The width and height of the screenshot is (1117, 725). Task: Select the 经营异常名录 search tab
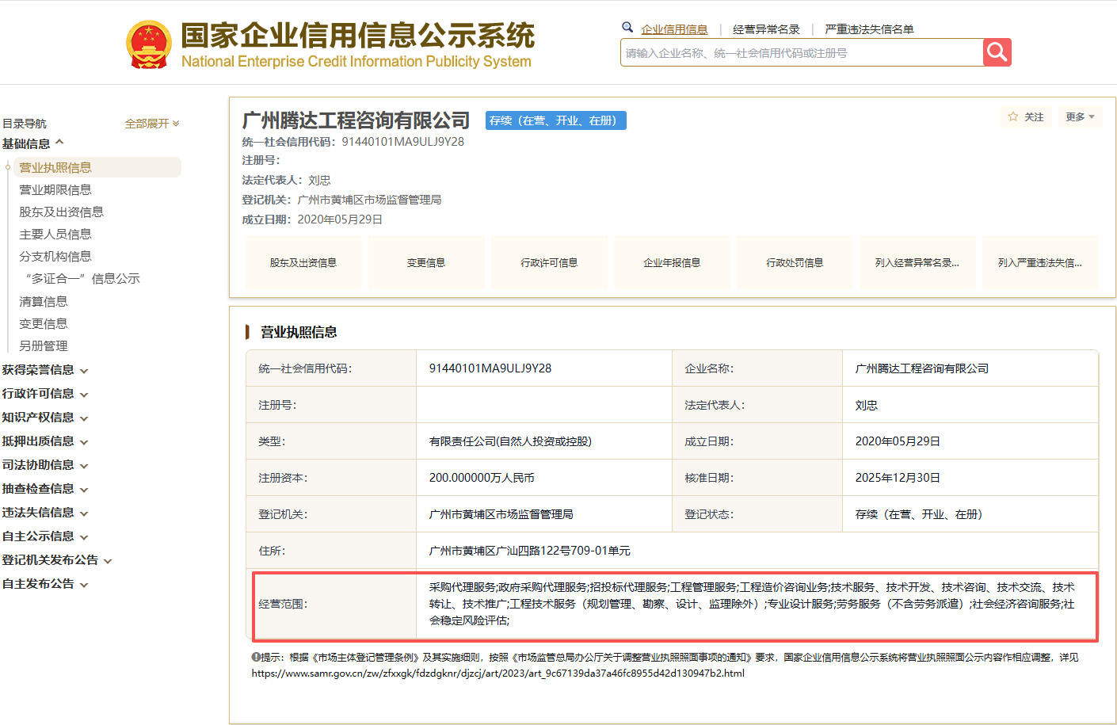[x=766, y=29]
